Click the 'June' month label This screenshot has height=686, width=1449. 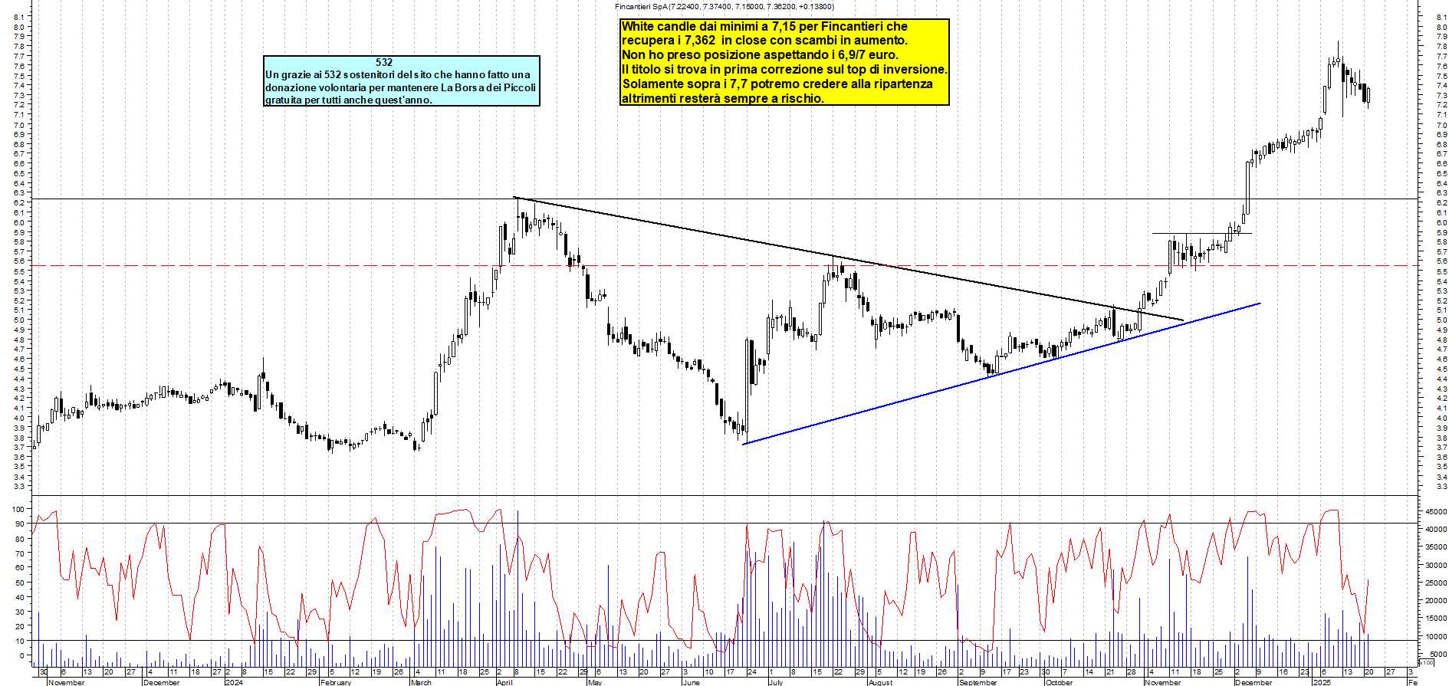pyautogui.click(x=691, y=682)
